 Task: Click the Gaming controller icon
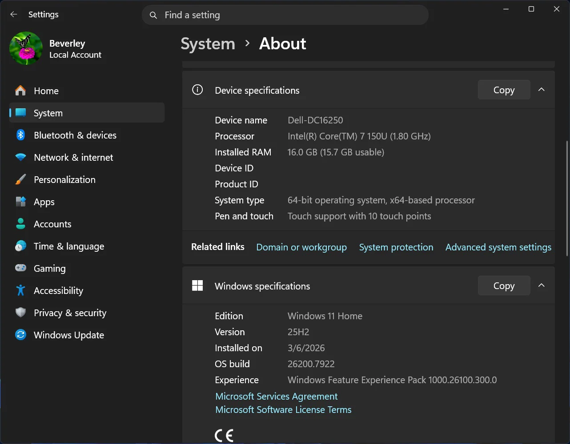pos(20,268)
